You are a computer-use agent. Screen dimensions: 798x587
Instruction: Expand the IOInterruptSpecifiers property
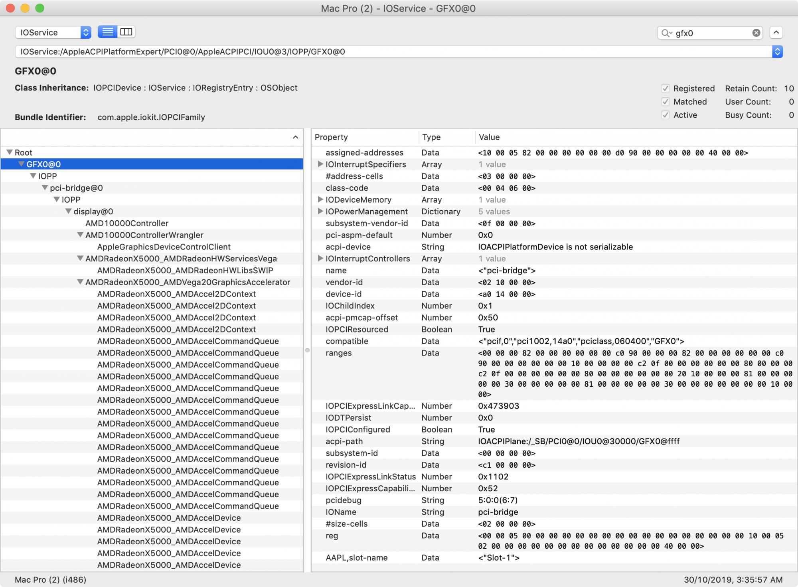(x=320, y=164)
